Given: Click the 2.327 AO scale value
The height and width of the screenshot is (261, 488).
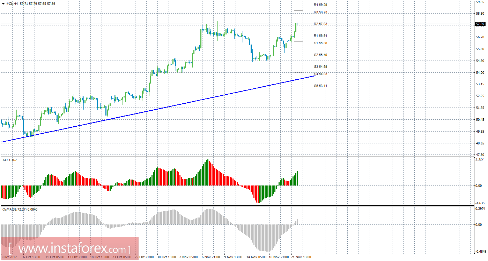Looking at the screenshot, I should click(480, 159).
